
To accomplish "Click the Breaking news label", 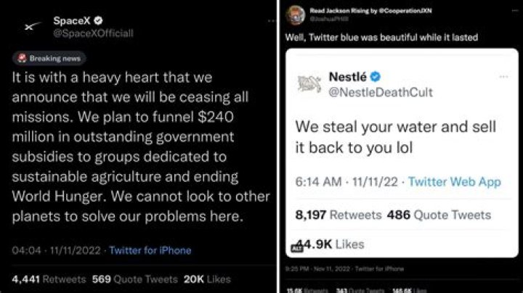I will [49, 58].
